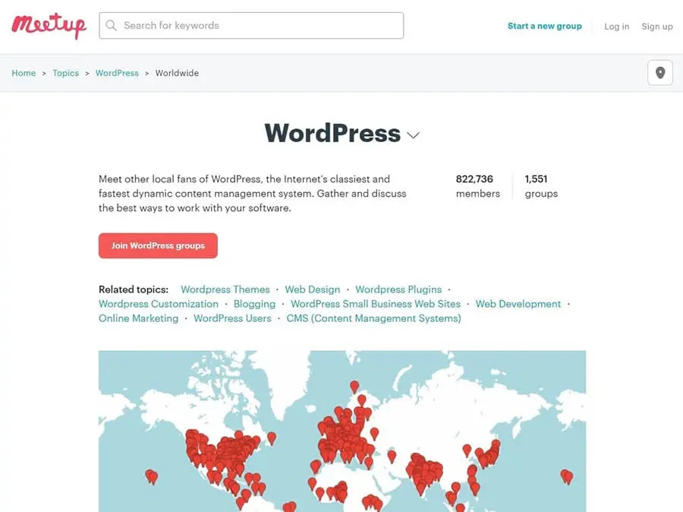683x512 pixels.
Task: Click the search magnifier icon
Action: (112, 26)
